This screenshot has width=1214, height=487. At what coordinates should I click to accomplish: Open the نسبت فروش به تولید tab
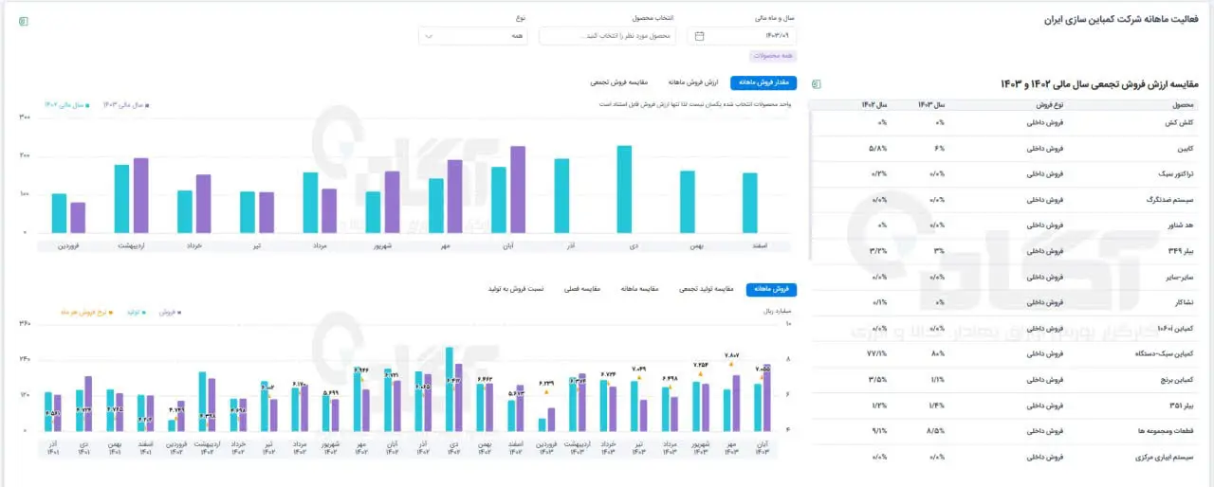[516, 289]
